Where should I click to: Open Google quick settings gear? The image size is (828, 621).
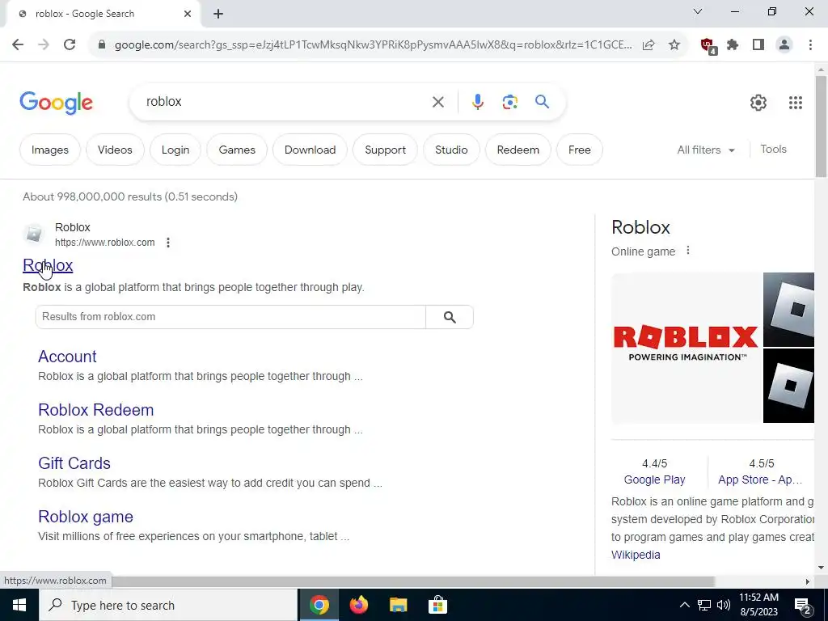coord(758,103)
